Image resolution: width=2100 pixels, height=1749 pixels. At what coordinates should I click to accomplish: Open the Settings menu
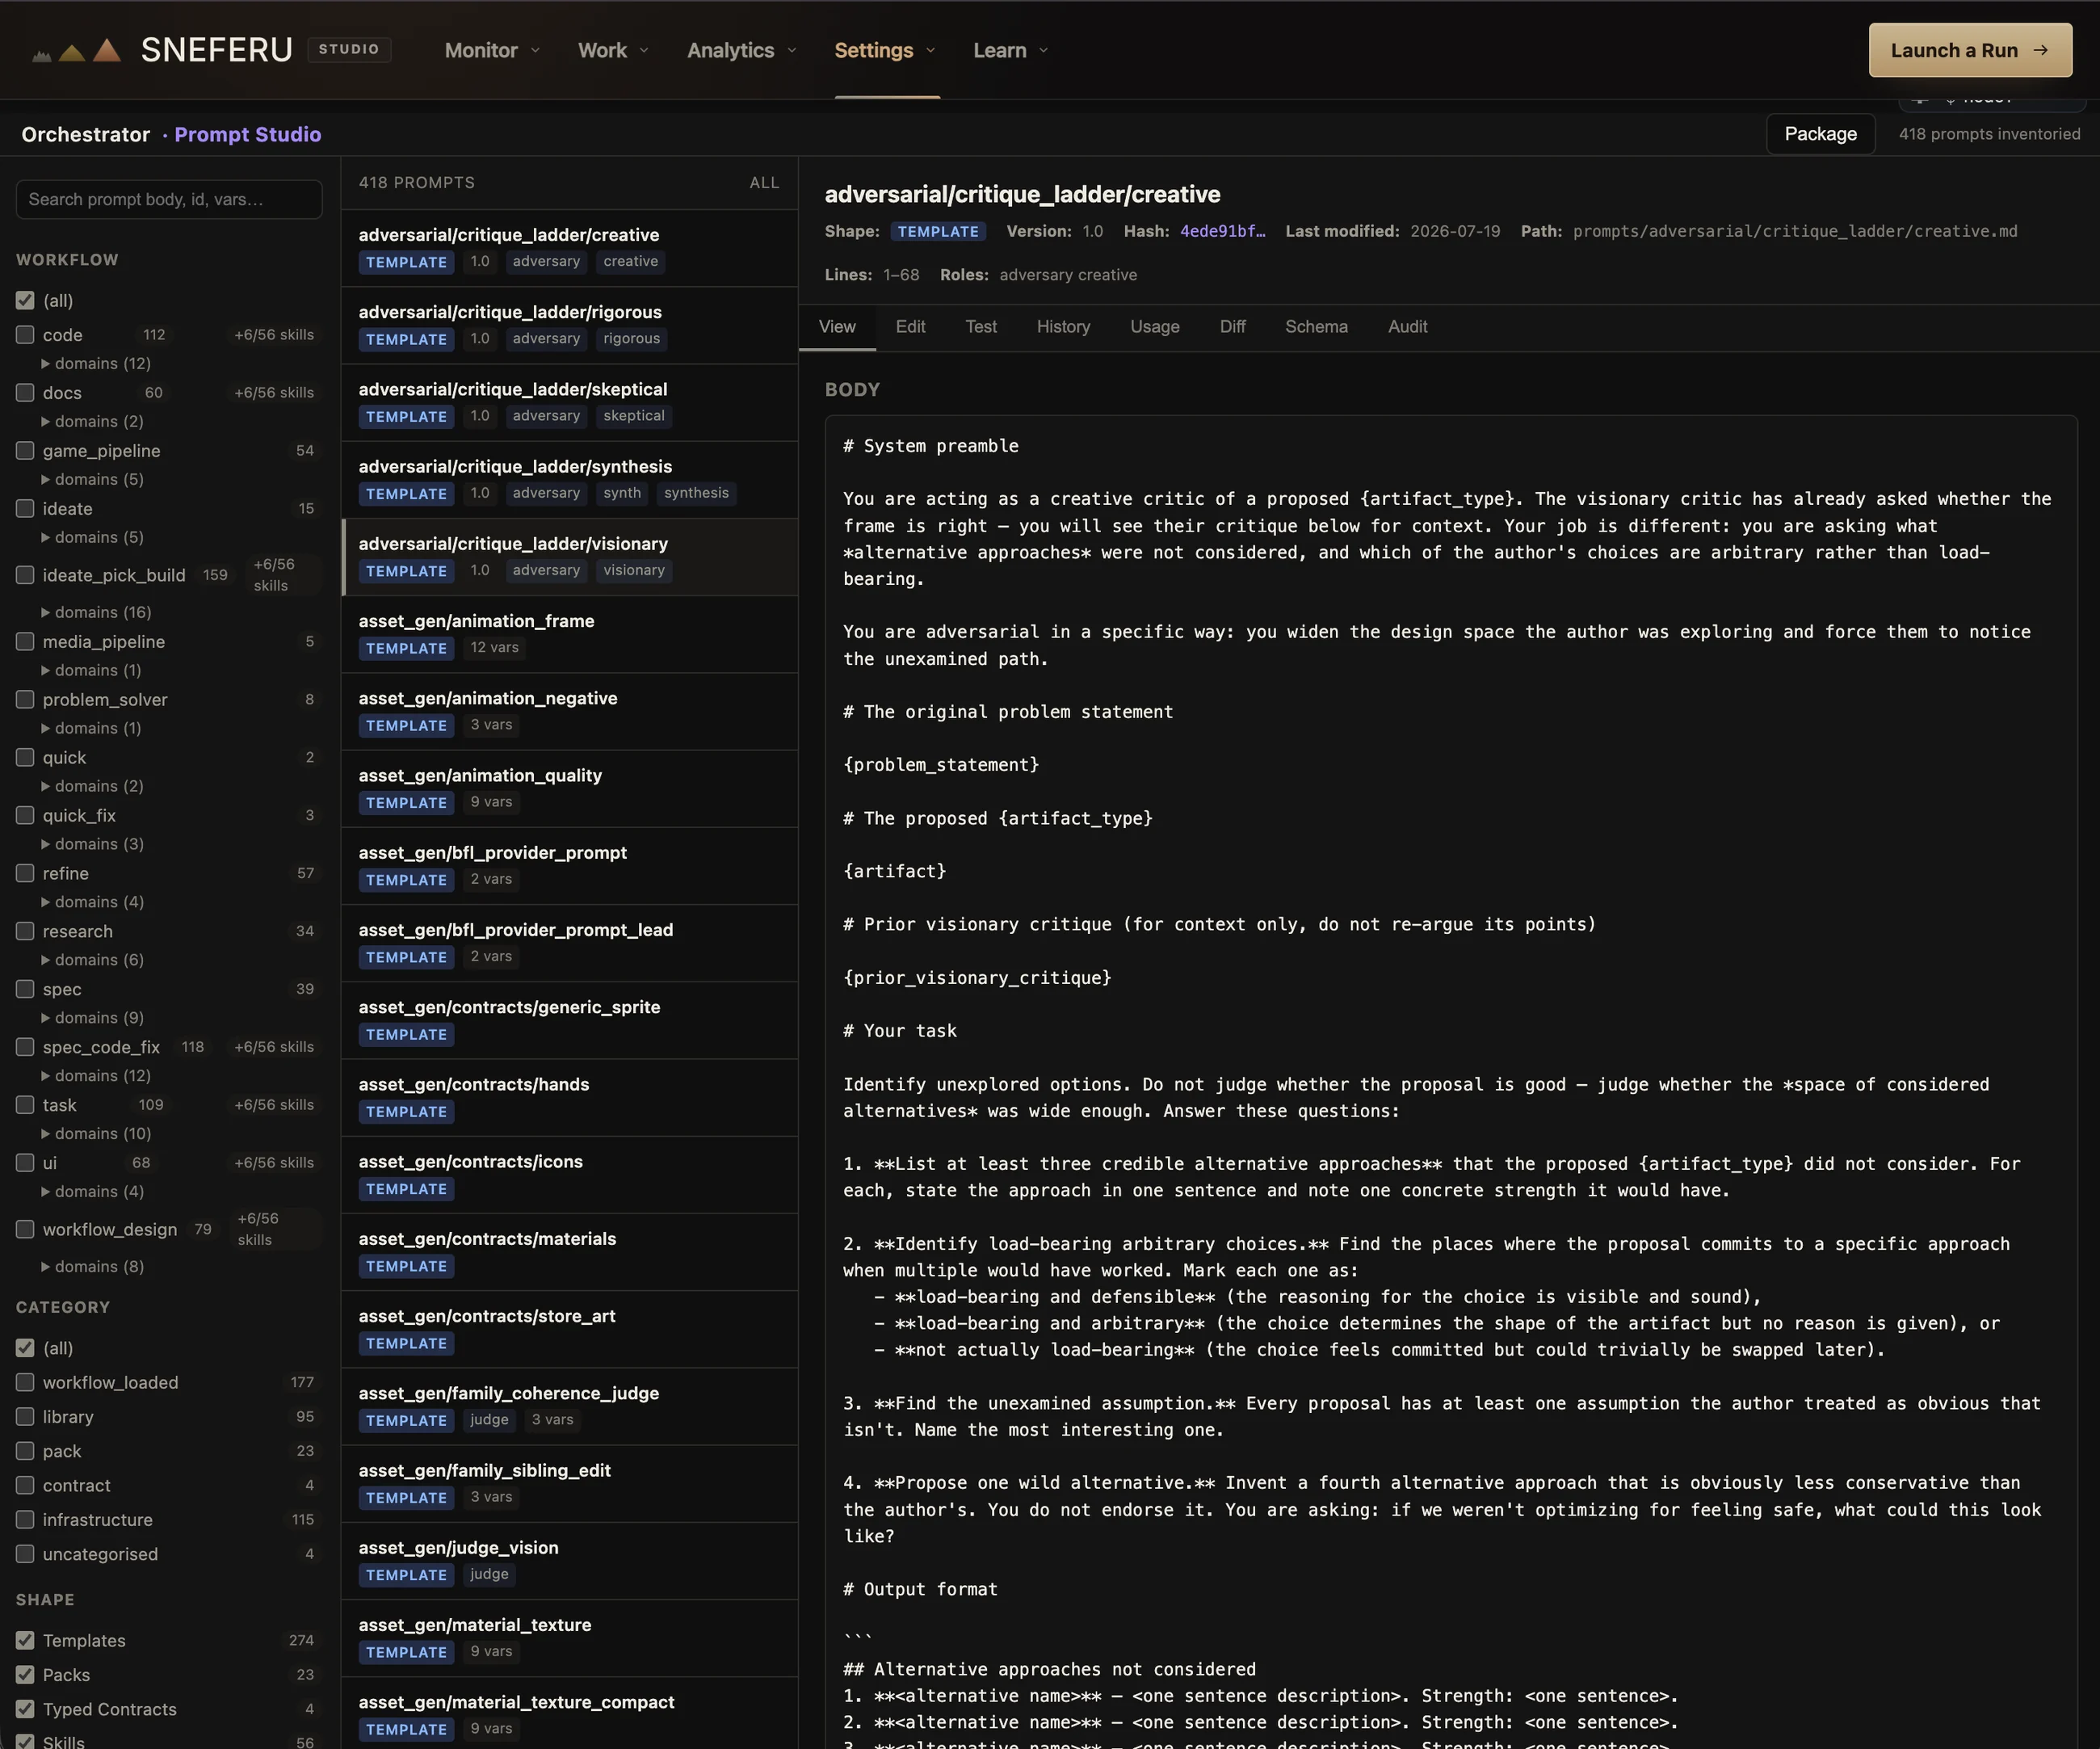point(885,50)
